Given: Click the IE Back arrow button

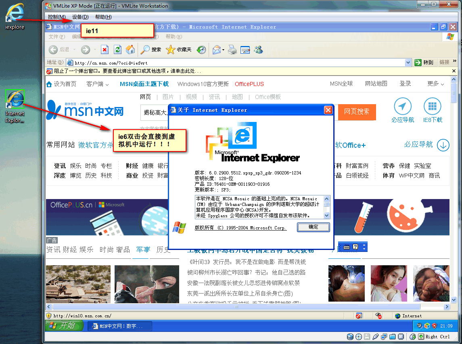Looking at the screenshot, I should [x=53, y=50].
